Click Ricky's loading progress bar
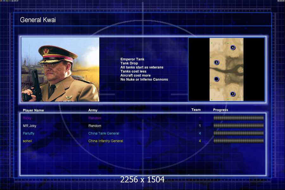The width and height of the screenshot is (285, 190). 238,118
